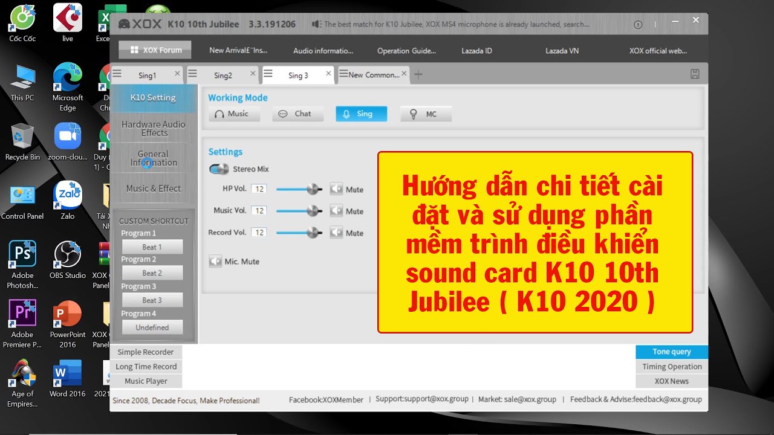Close the Sing 3 preset tab
774x435 pixels.
point(328,73)
